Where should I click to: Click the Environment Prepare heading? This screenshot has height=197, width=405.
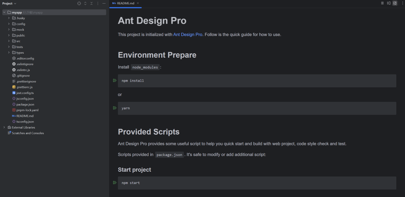(x=157, y=55)
